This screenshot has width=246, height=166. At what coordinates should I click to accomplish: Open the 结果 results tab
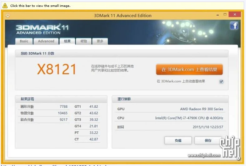[x=67, y=41]
